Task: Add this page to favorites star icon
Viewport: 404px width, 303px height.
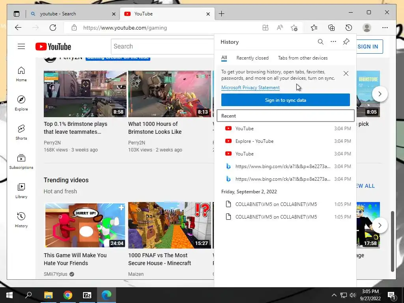Action: pyautogui.click(x=294, y=28)
